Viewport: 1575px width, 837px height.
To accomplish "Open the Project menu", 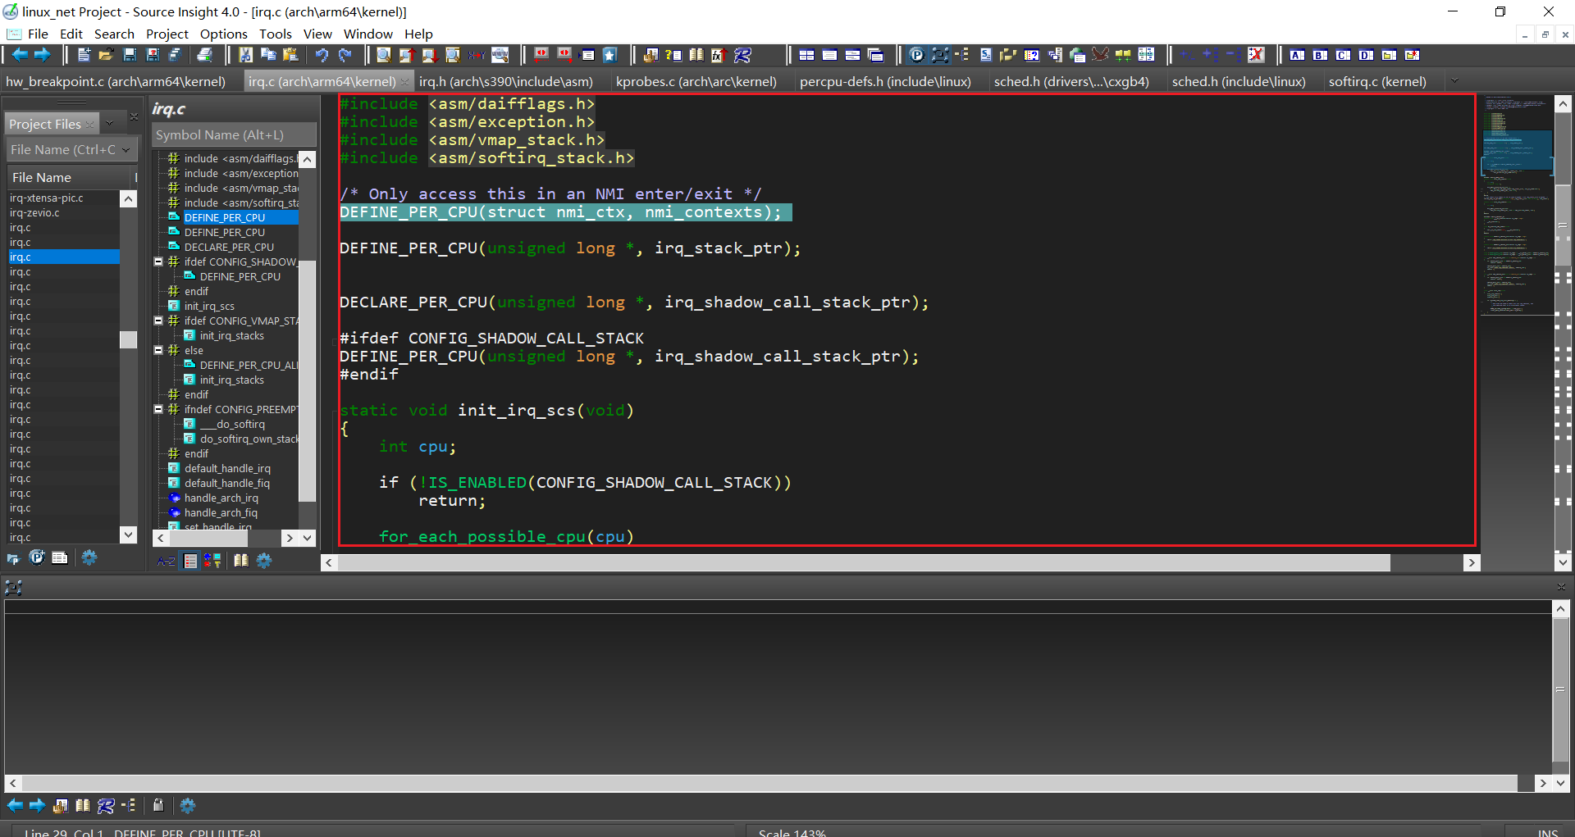I will pos(167,34).
